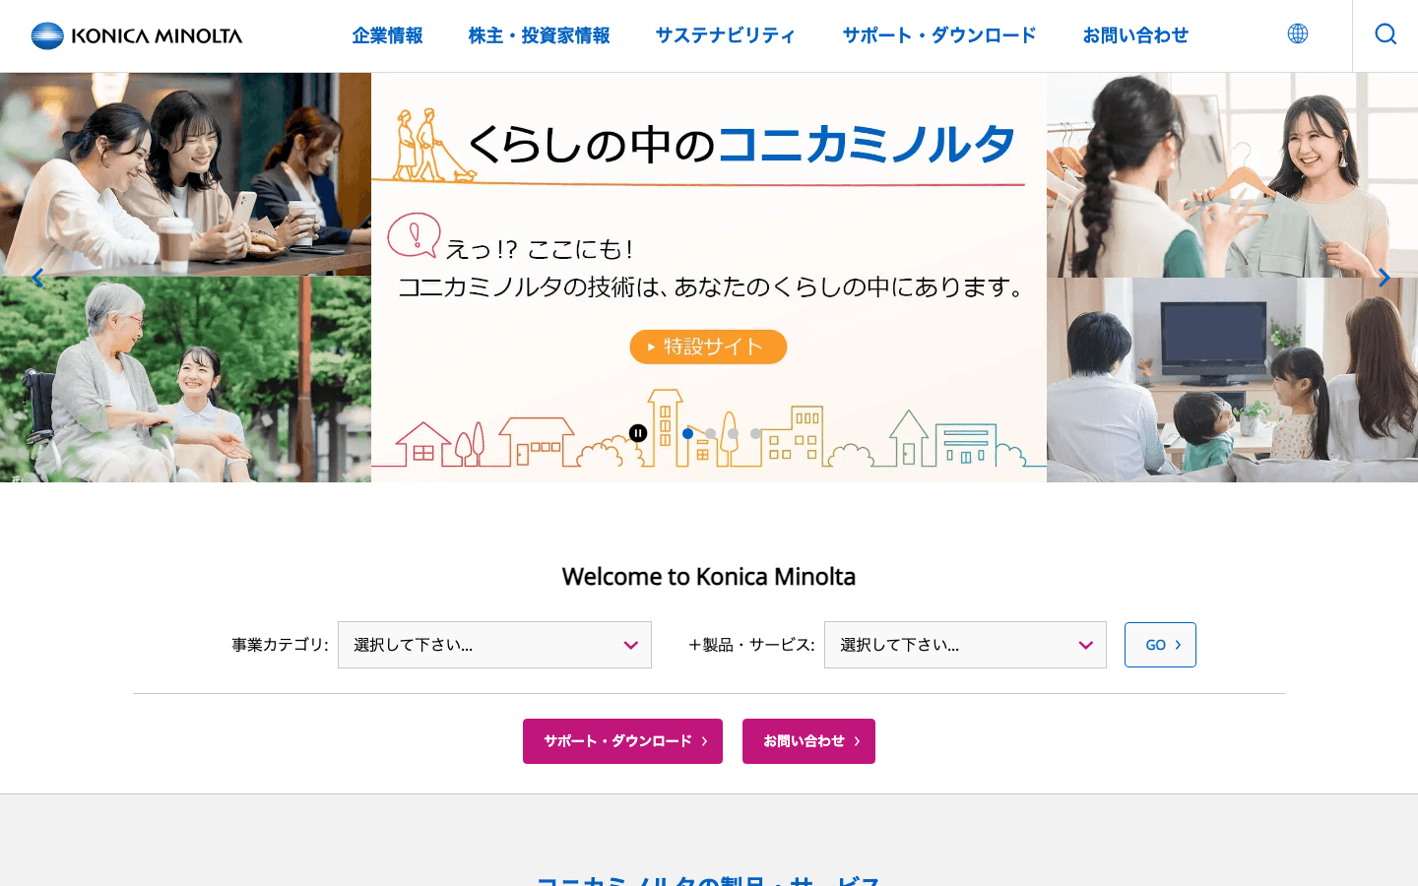
Task: Click the 特設サイト orange button
Action: click(x=708, y=347)
